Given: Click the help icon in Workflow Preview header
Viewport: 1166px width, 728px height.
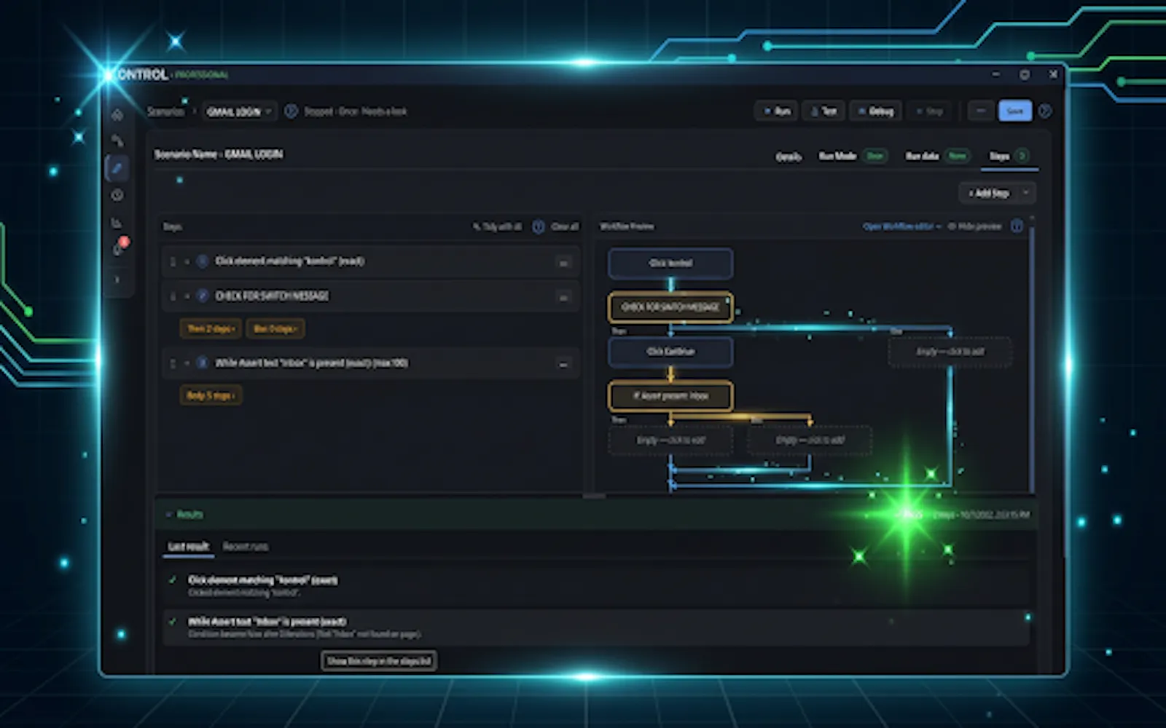Looking at the screenshot, I should click(1017, 226).
